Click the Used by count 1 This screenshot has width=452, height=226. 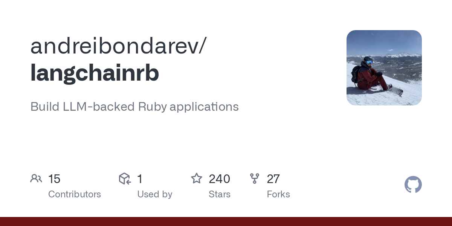[140, 179]
